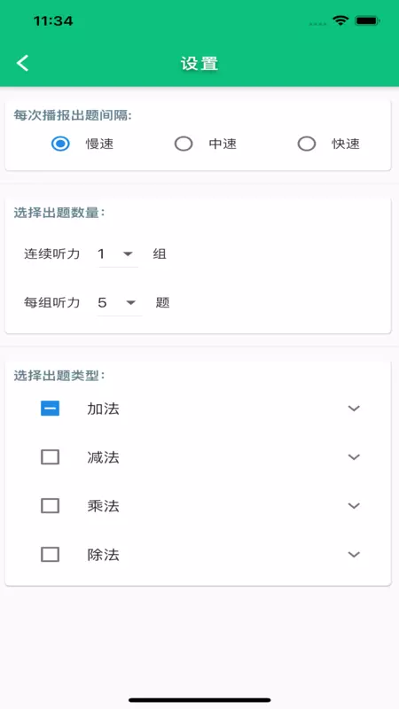
Task: Tap the back arrow icon
Action: click(23, 63)
